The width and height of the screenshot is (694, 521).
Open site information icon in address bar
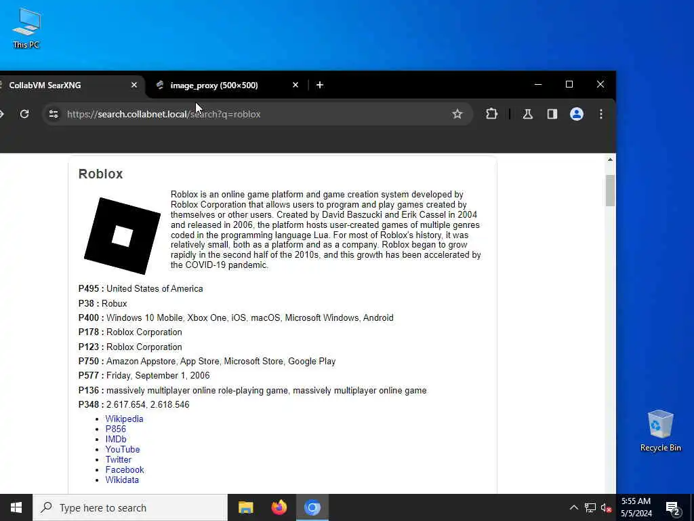pyautogui.click(x=54, y=114)
